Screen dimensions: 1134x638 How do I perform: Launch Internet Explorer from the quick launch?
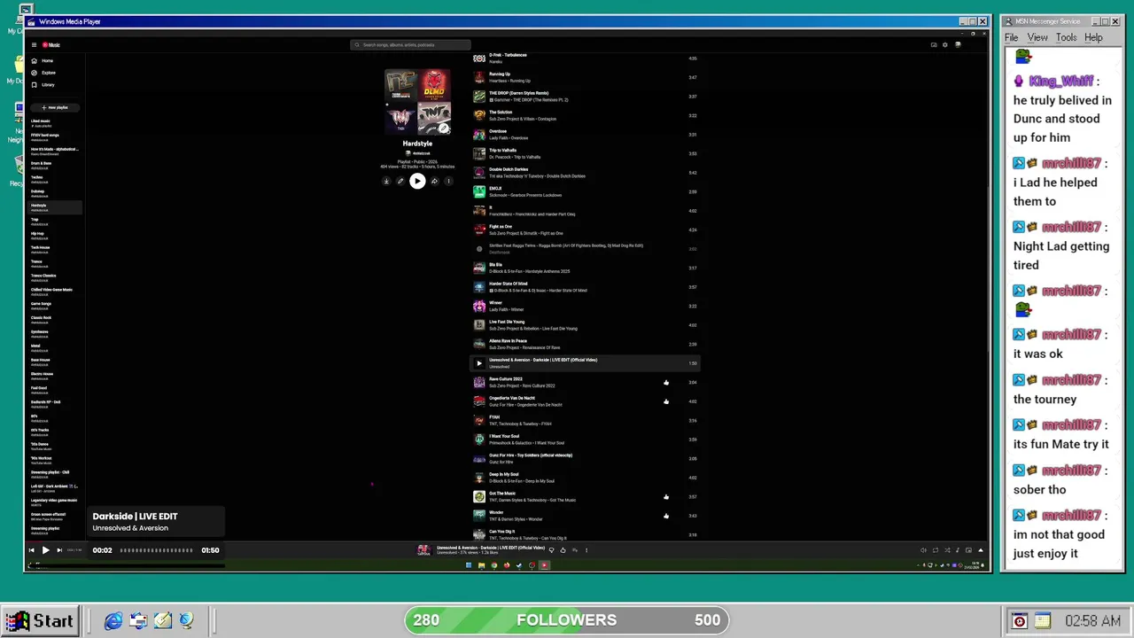(x=113, y=621)
